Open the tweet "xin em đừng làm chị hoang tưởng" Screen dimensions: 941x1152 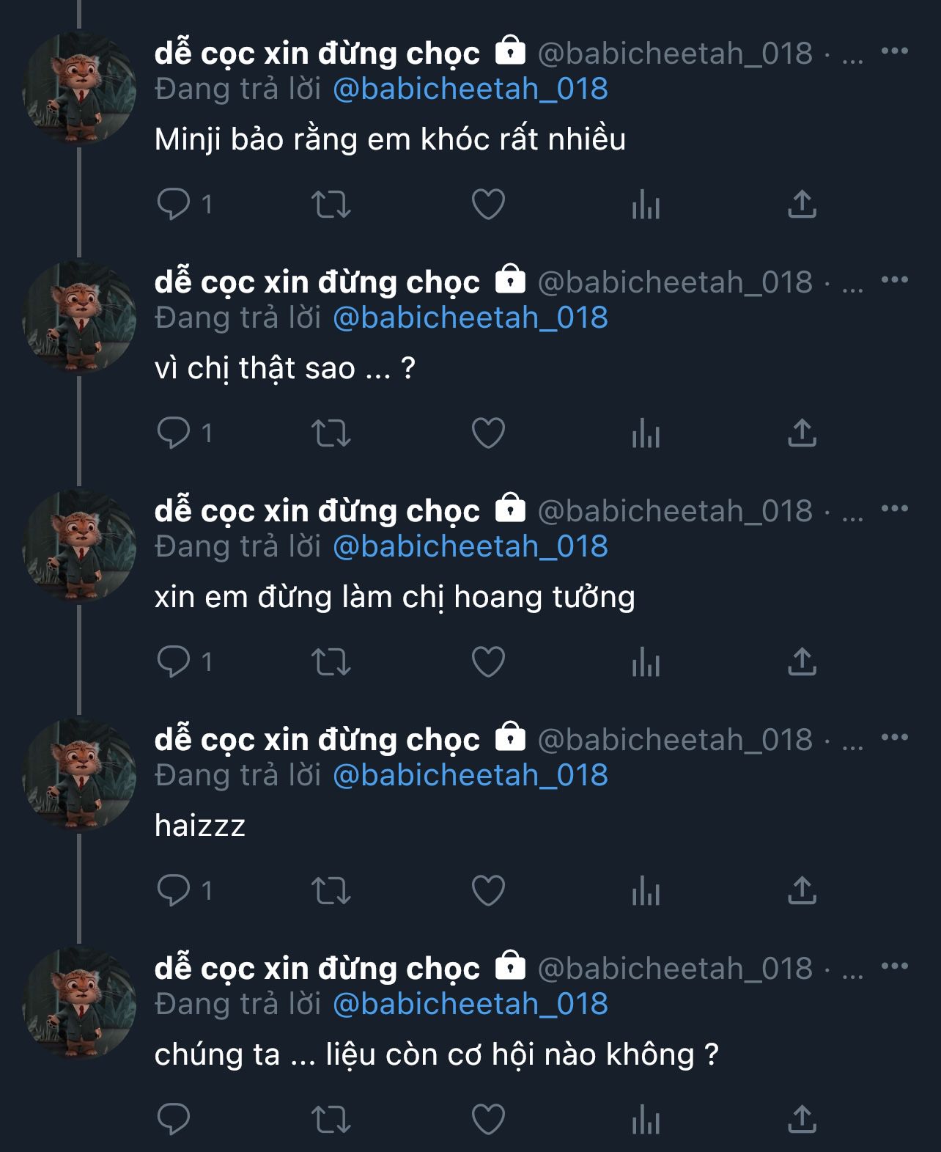coord(394,597)
